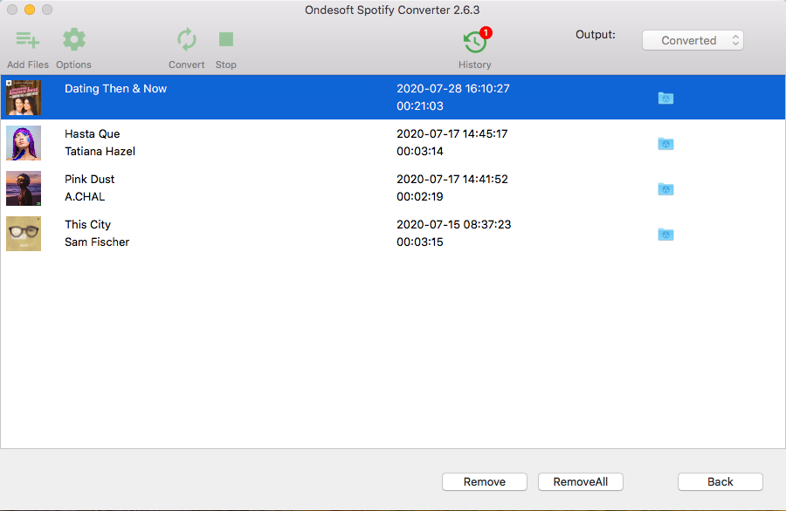Click the Add Files toolbar icon
786x511 pixels.
pyautogui.click(x=28, y=40)
